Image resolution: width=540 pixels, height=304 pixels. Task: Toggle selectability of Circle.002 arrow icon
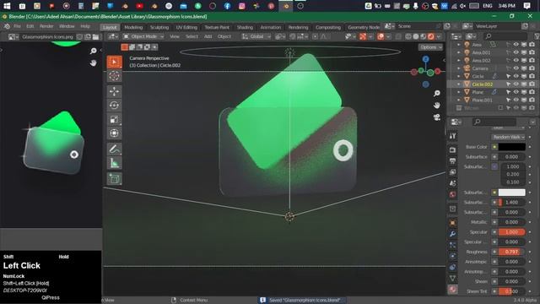pos(508,84)
